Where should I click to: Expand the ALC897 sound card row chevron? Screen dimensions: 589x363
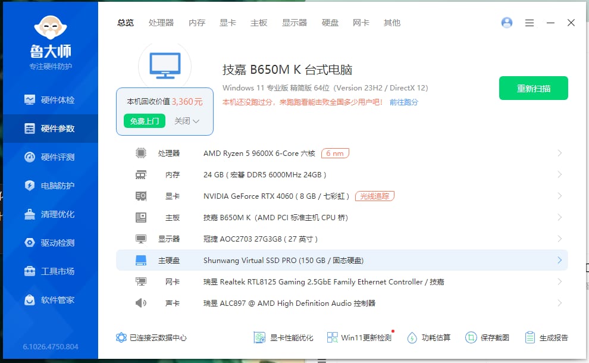pos(559,303)
